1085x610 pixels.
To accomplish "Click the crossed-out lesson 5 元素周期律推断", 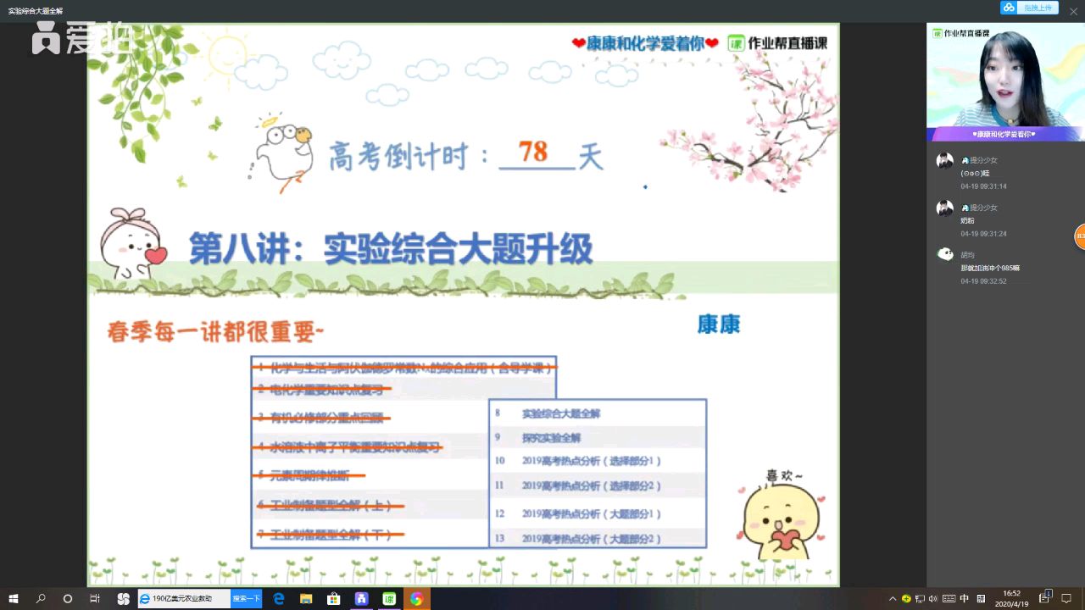I will click(310, 475).
